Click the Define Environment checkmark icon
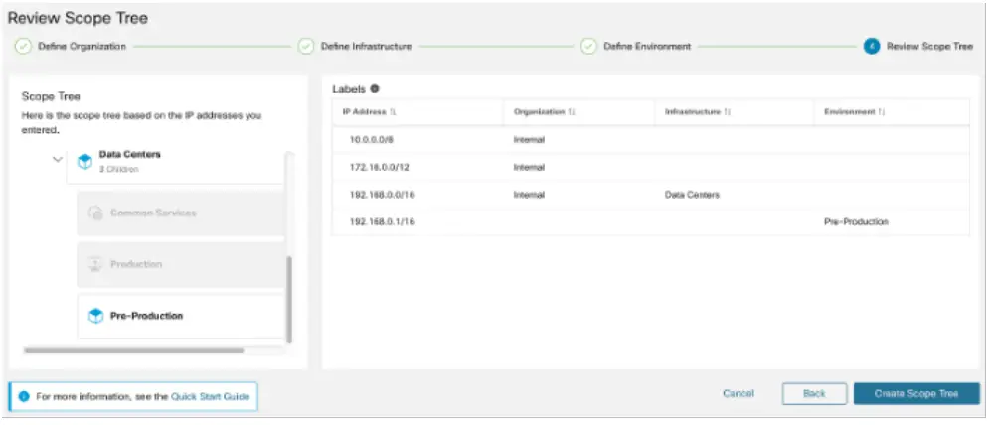 pos(588,47)
